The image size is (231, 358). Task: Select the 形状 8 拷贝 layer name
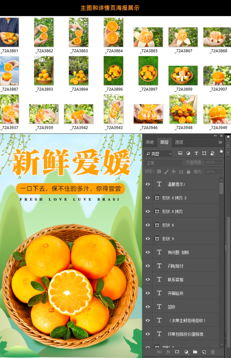coord(172,212)
